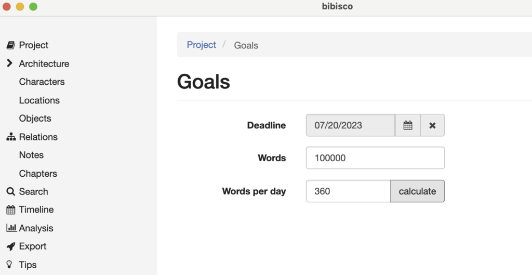
Task: Click the Relations hierarchy icon
Action: pyautogui.click(x=11, y=137)
